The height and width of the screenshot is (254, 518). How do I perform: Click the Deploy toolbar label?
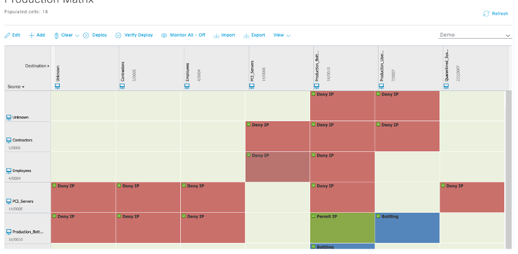pyautogui.click(x=100, y=35)
